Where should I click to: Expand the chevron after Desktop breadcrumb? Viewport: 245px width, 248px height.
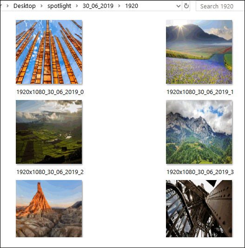coord(41,6)
